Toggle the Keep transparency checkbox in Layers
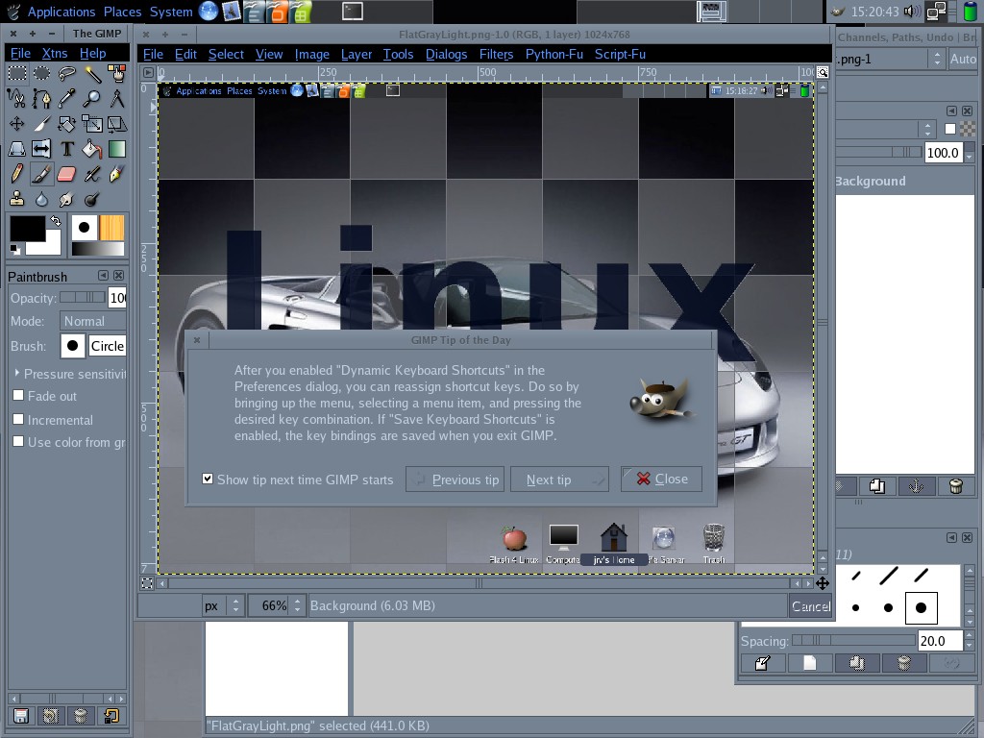984x738 pixels. coord(950,129)
